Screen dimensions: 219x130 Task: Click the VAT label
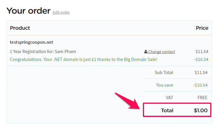coord(170,98)
